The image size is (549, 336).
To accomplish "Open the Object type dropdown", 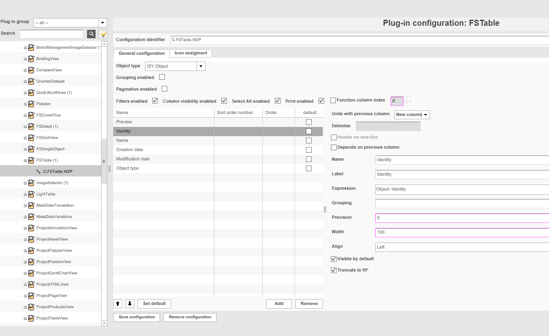I will [x=201, y=66].
